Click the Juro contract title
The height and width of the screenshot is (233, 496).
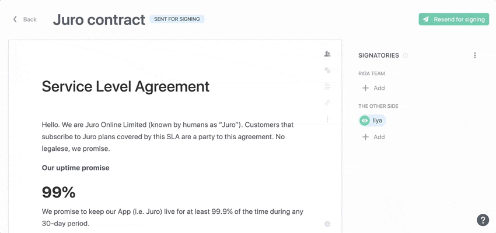click(x=99, y=19)
